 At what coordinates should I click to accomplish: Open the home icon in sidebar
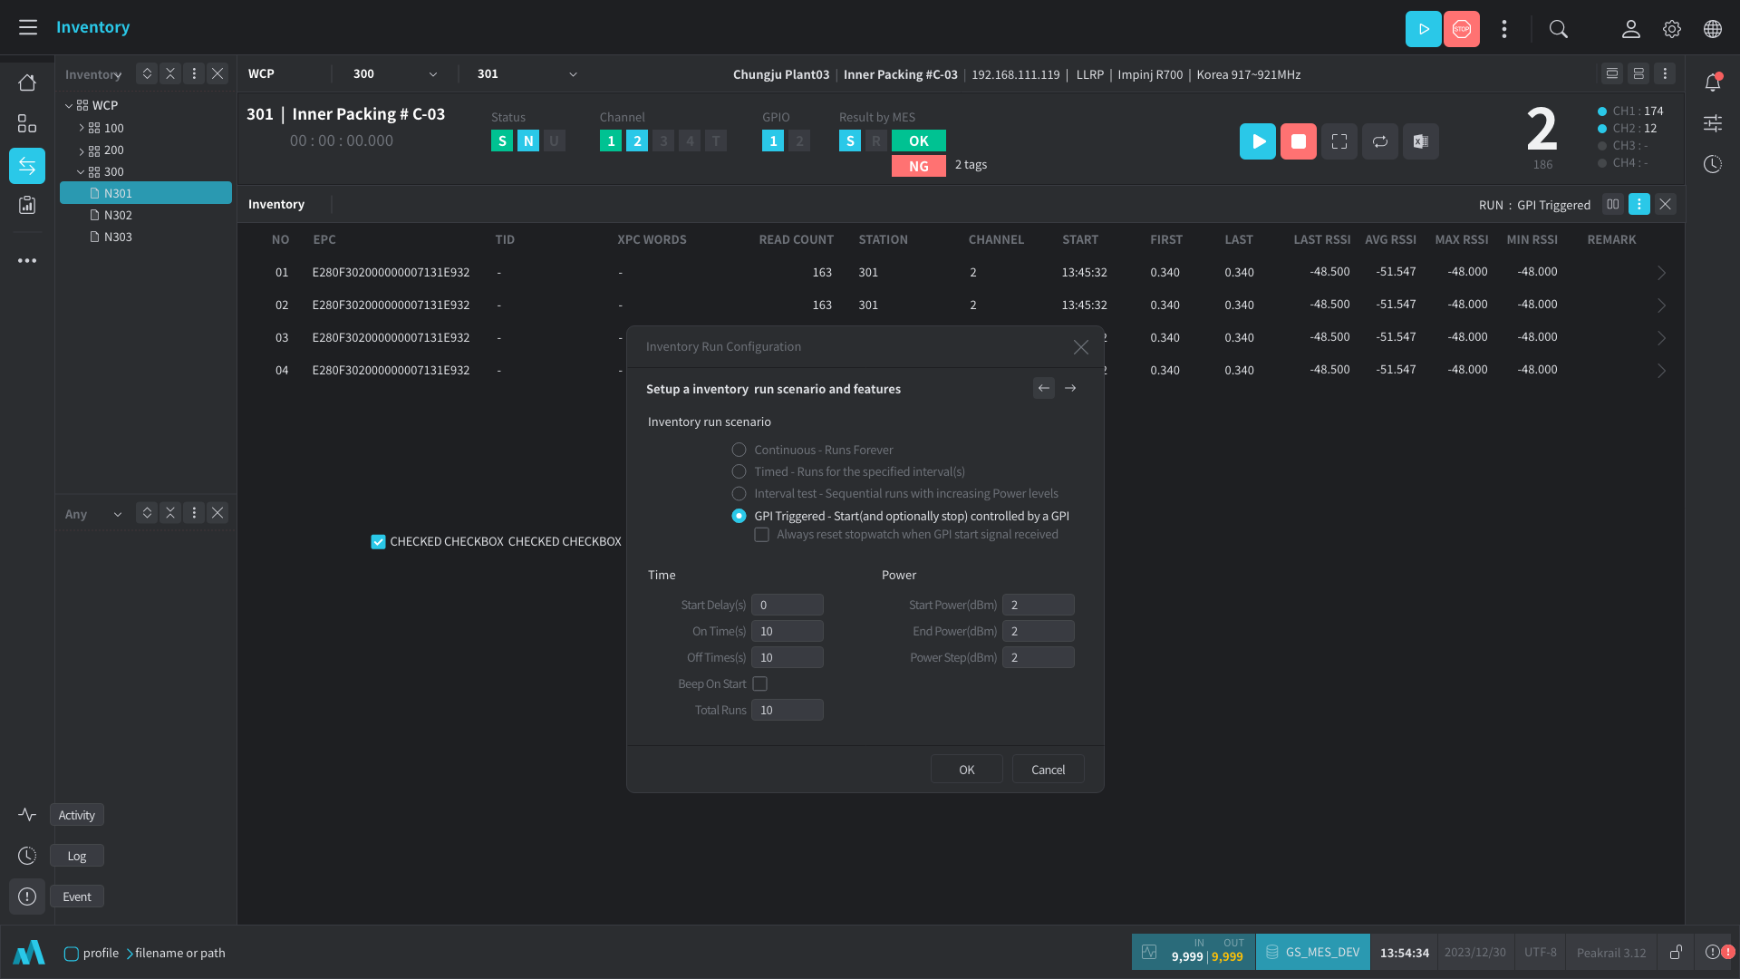[x=27, y=82]
